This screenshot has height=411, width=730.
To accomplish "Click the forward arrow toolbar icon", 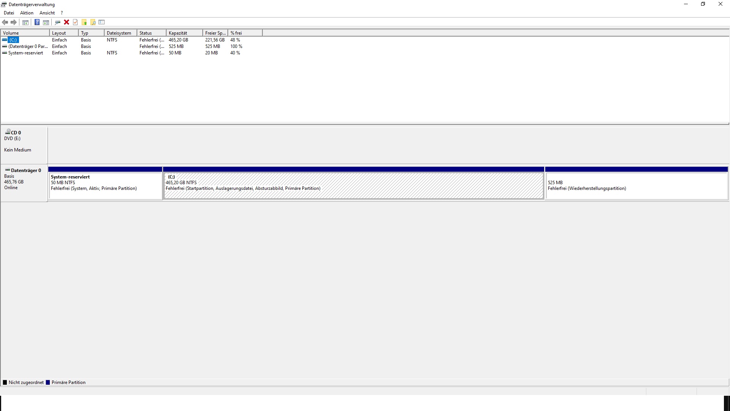I will click(14, 22).
